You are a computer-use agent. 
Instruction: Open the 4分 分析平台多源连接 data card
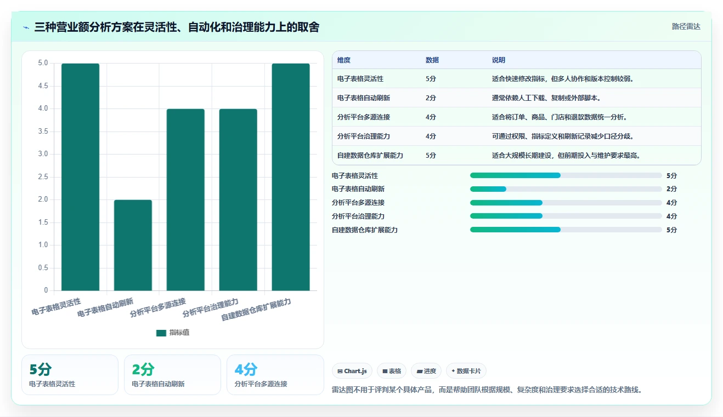click(275, 375)
